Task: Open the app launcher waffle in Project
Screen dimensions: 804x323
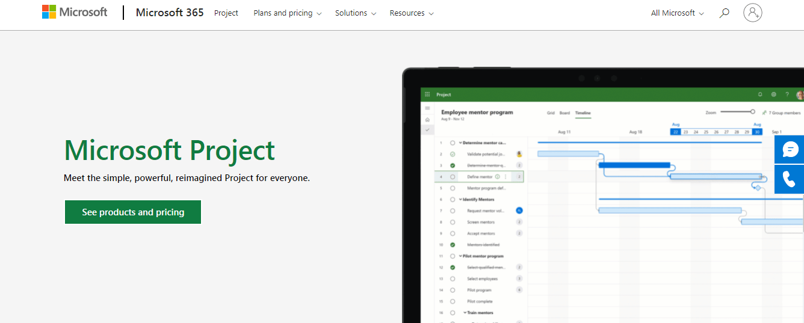Action: coord(427,94)
